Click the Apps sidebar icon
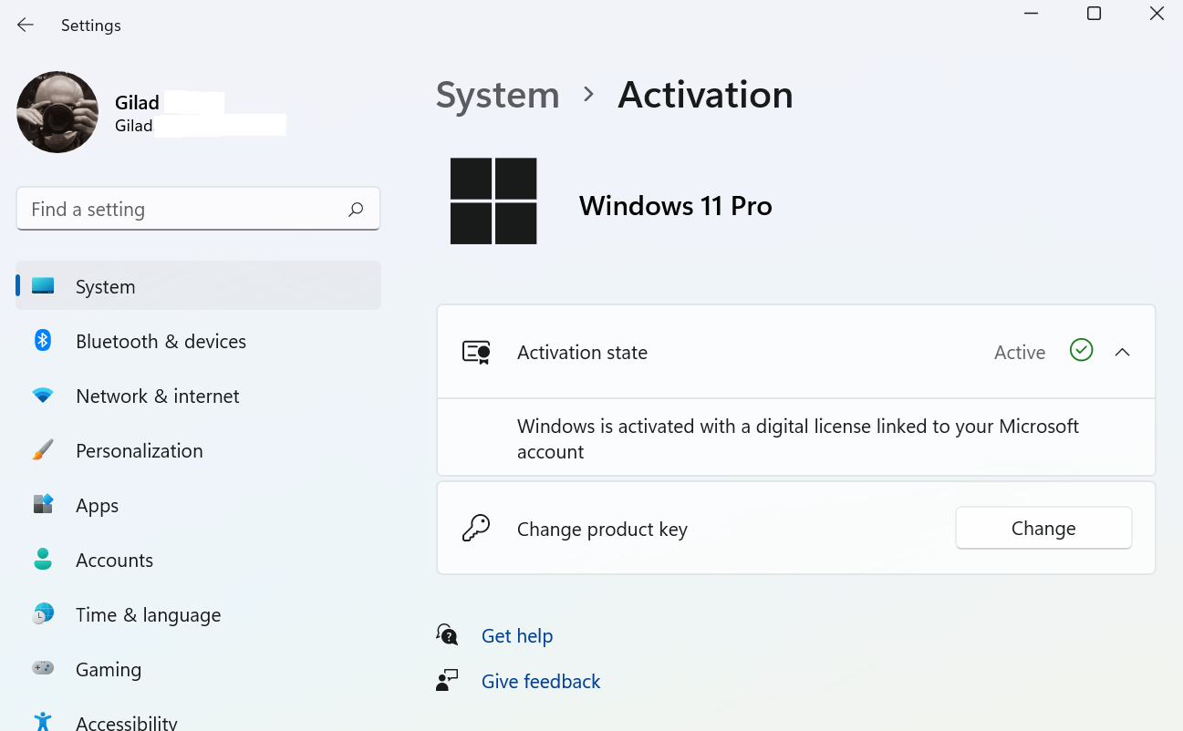The image size is (1183, 731). tap(43, 504)
